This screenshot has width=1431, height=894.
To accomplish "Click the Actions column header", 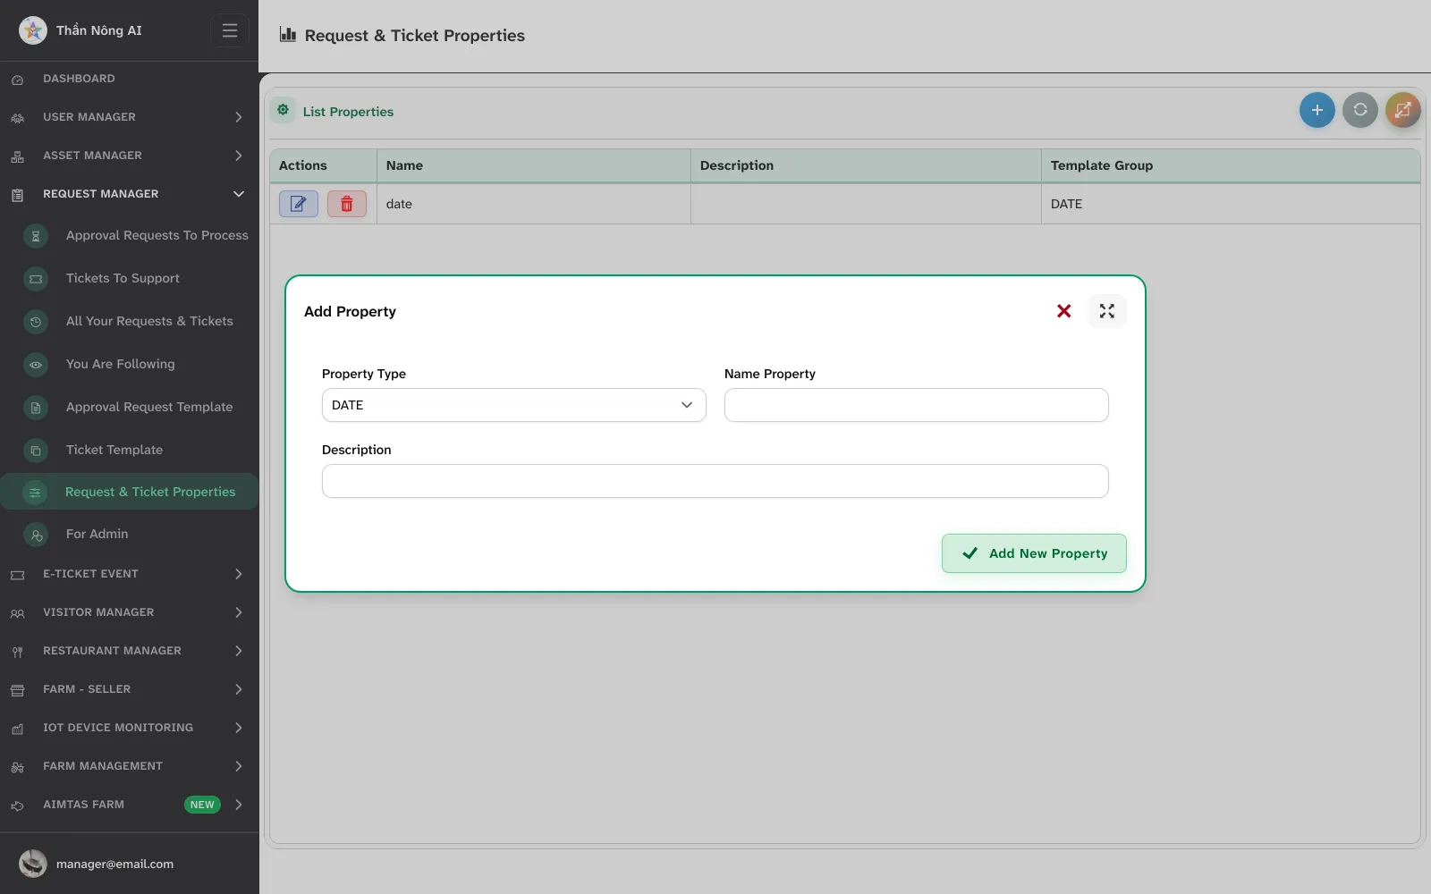I will pos(323,165).
